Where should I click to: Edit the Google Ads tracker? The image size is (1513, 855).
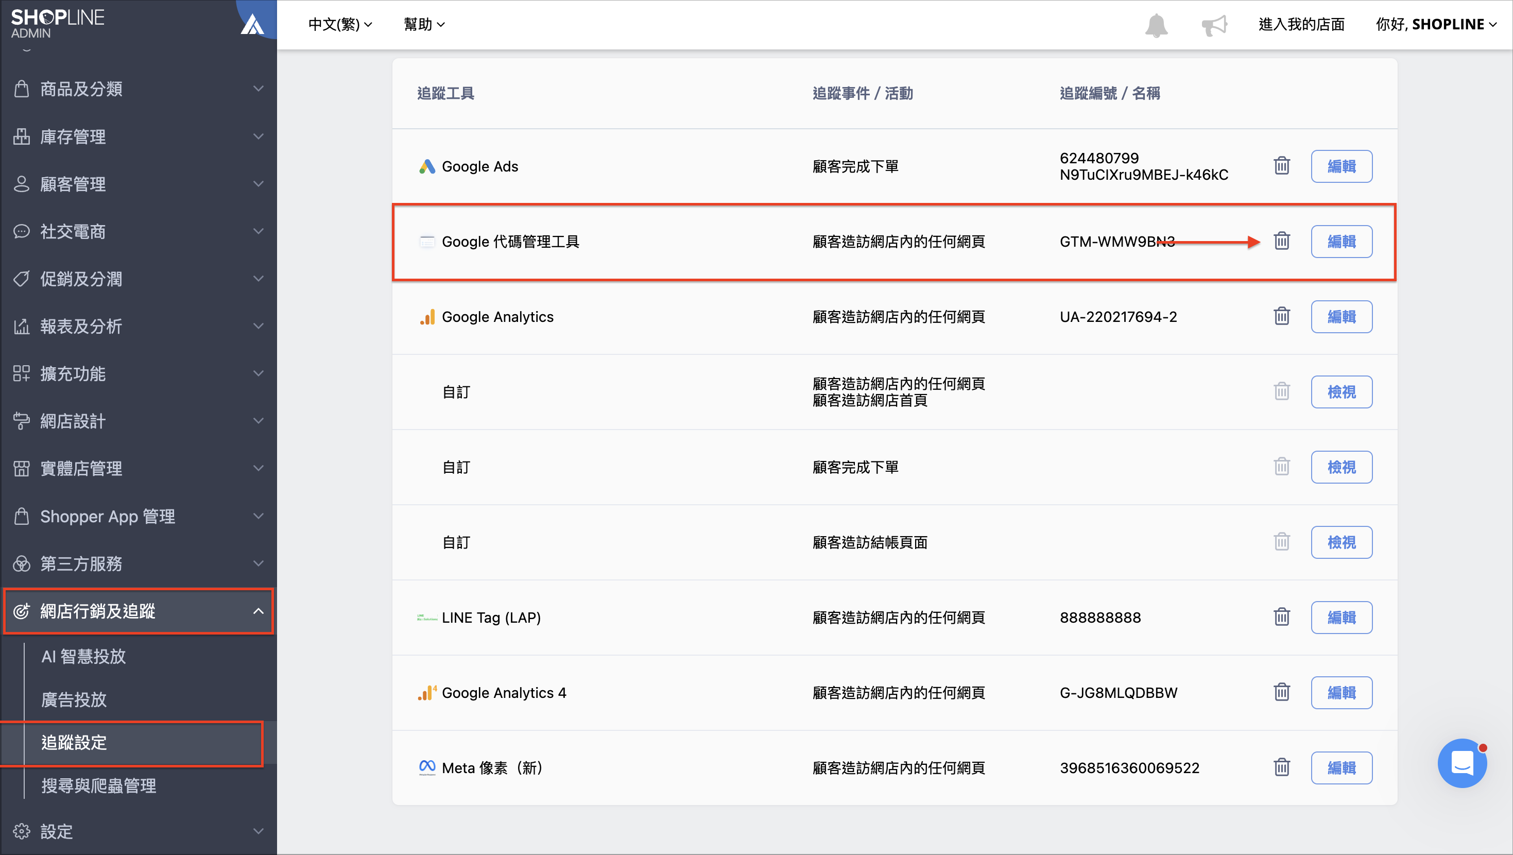point(1342,166)
